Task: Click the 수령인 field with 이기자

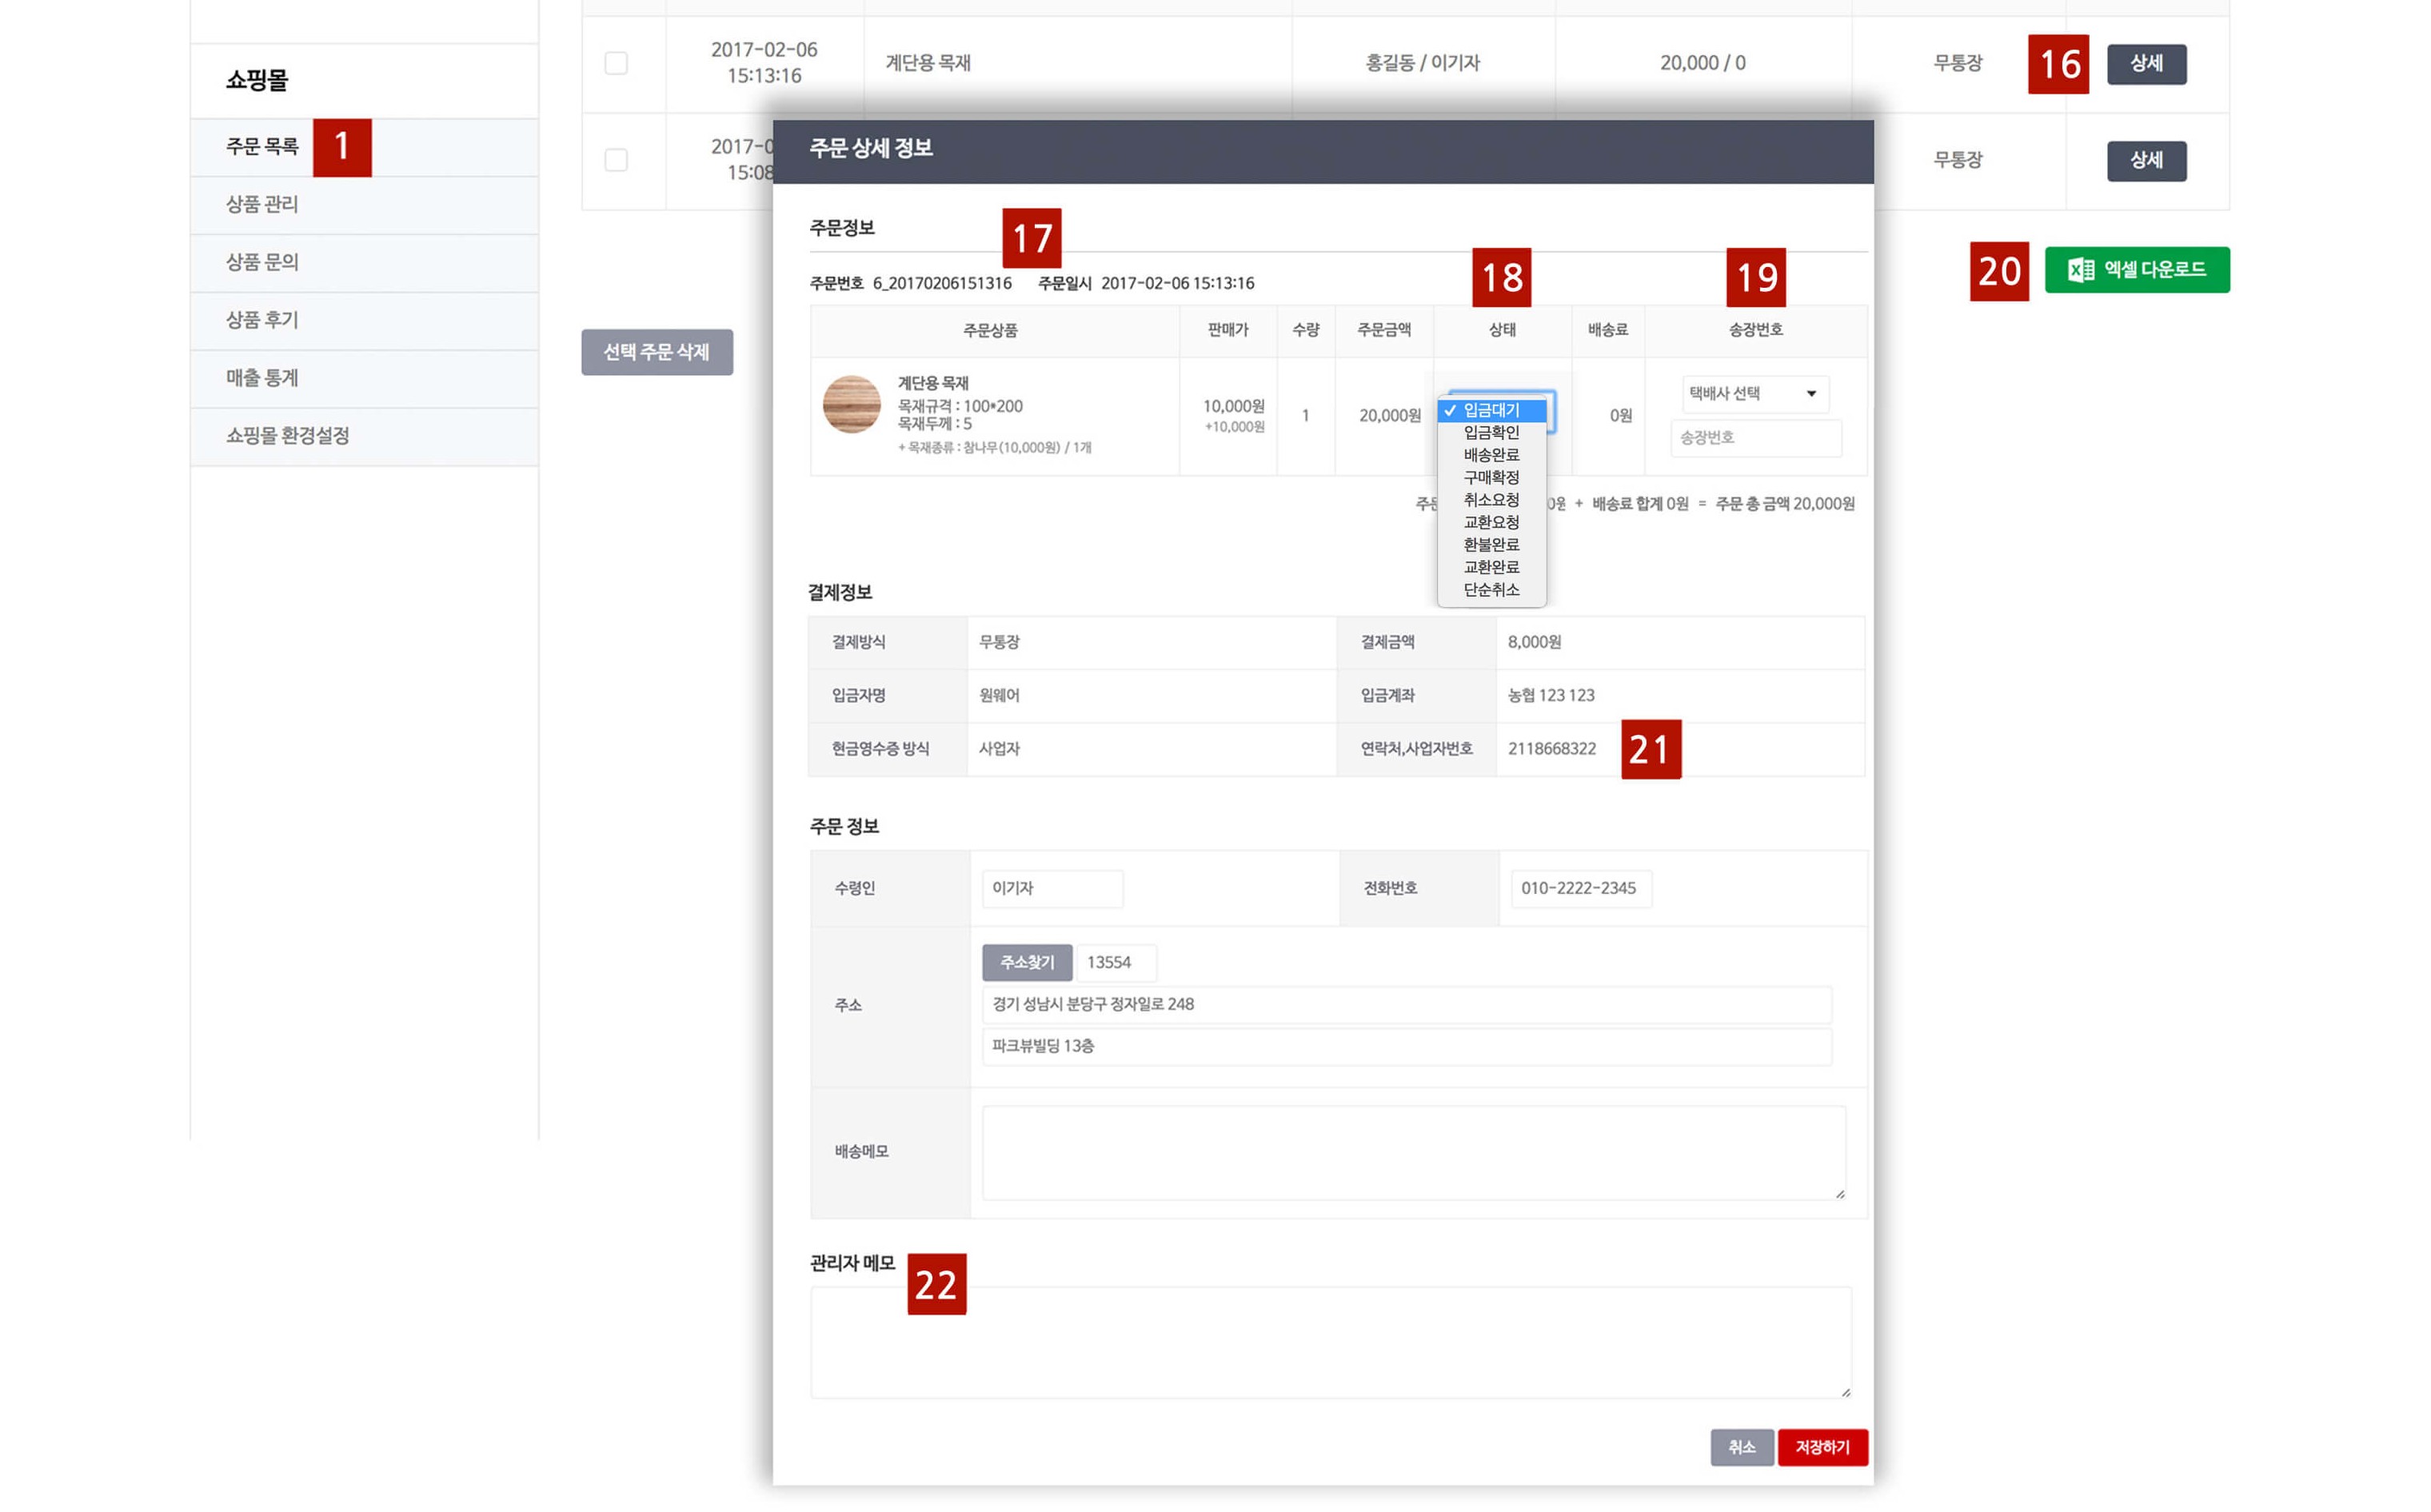Action: (x=1052, y=888)
